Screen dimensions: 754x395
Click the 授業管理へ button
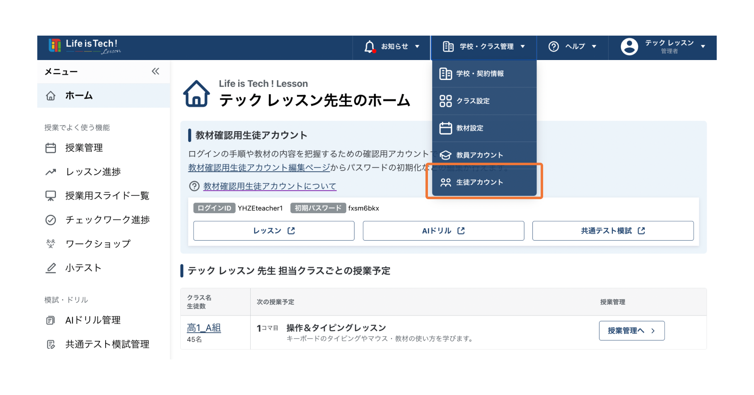(x=631, y=331)
